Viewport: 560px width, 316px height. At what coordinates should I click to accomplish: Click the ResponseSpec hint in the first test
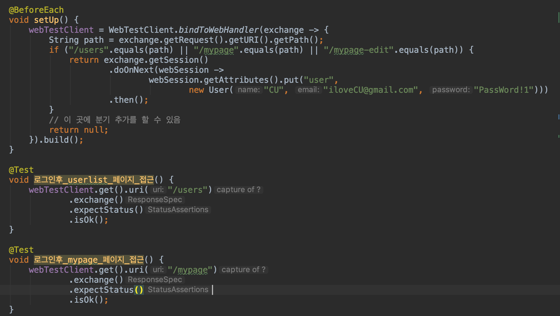point(155,200)
